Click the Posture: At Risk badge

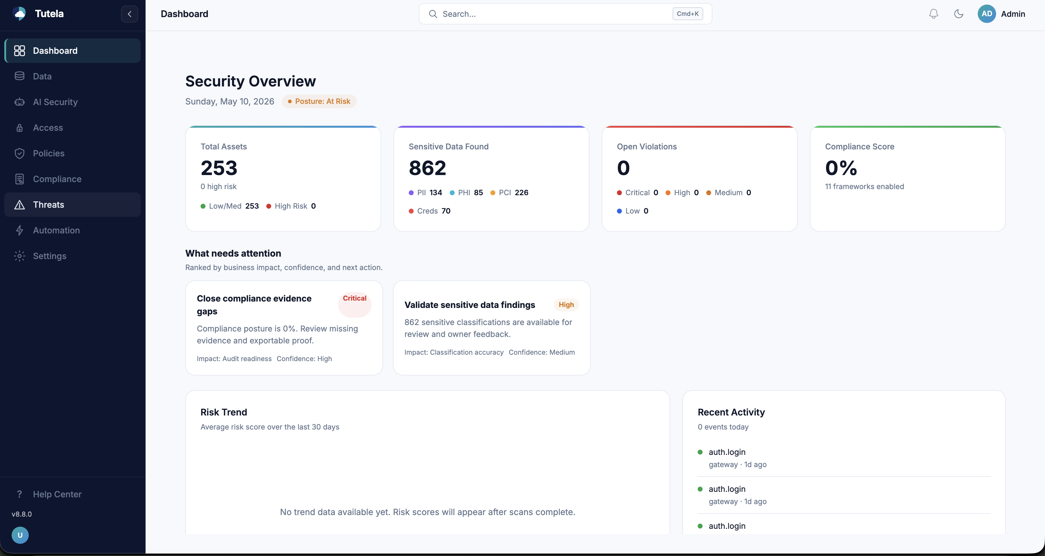tap(319, 101)
